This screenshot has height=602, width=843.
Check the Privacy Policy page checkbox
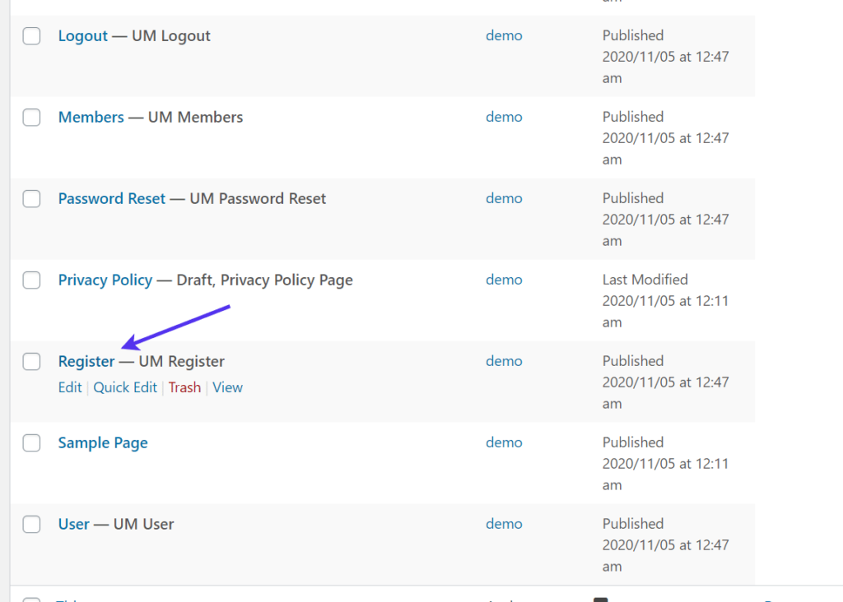(31, 280)
